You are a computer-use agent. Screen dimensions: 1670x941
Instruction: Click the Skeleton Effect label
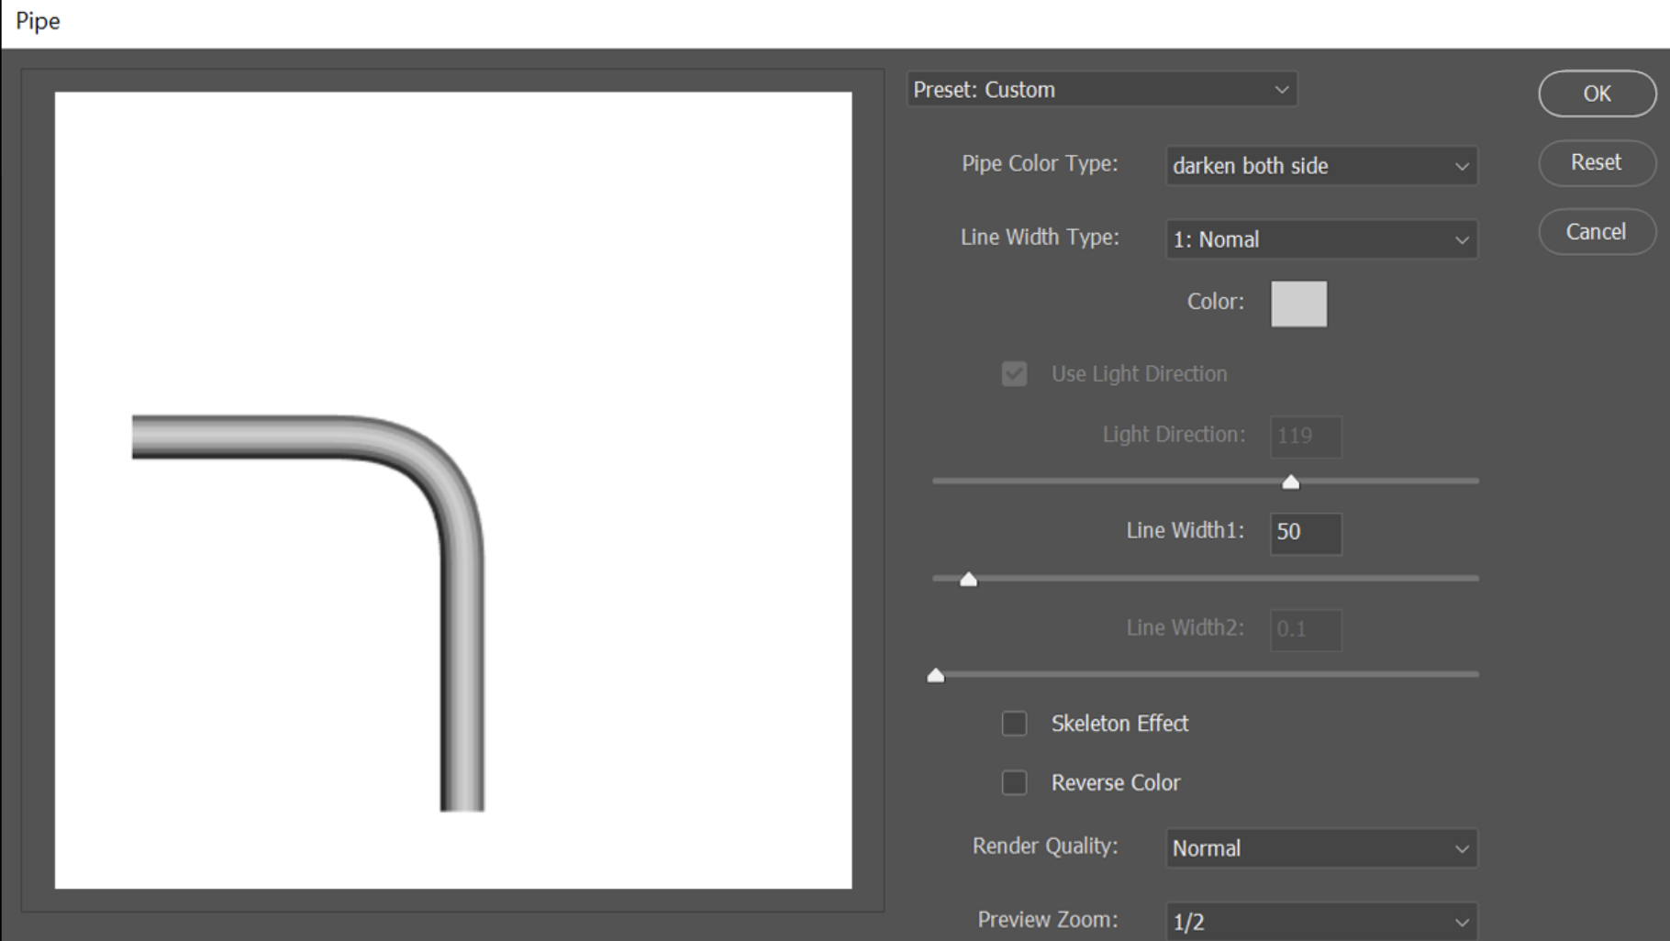(1119, 724)
